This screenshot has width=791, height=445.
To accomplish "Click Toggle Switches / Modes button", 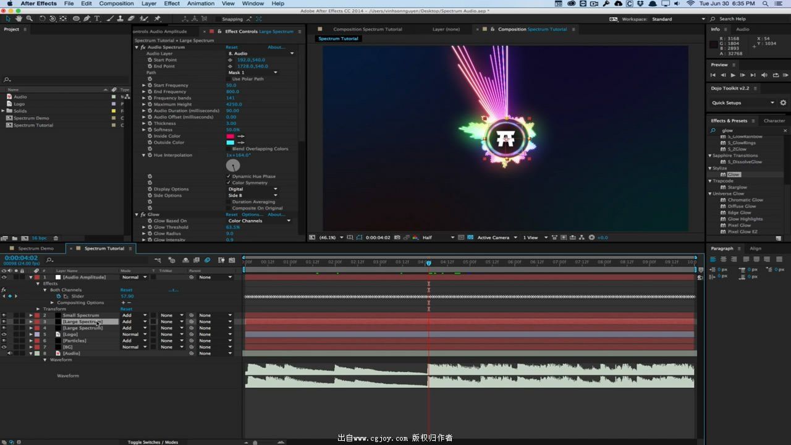I will 153,442.
